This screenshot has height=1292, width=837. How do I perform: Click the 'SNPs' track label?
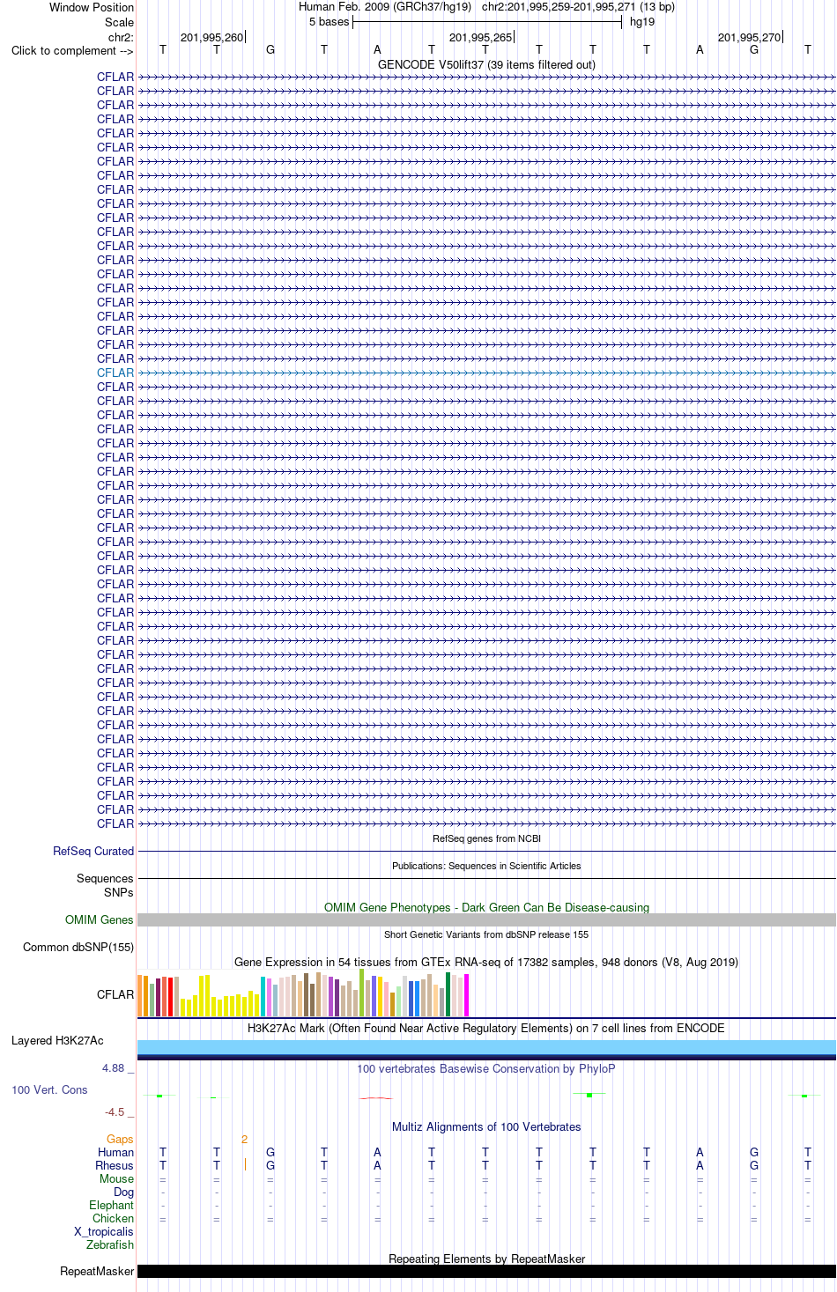click(x=119, y=892)
